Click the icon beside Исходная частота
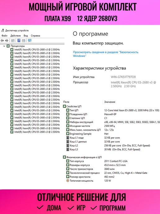 pyautogui.click(x=68, y=126)
